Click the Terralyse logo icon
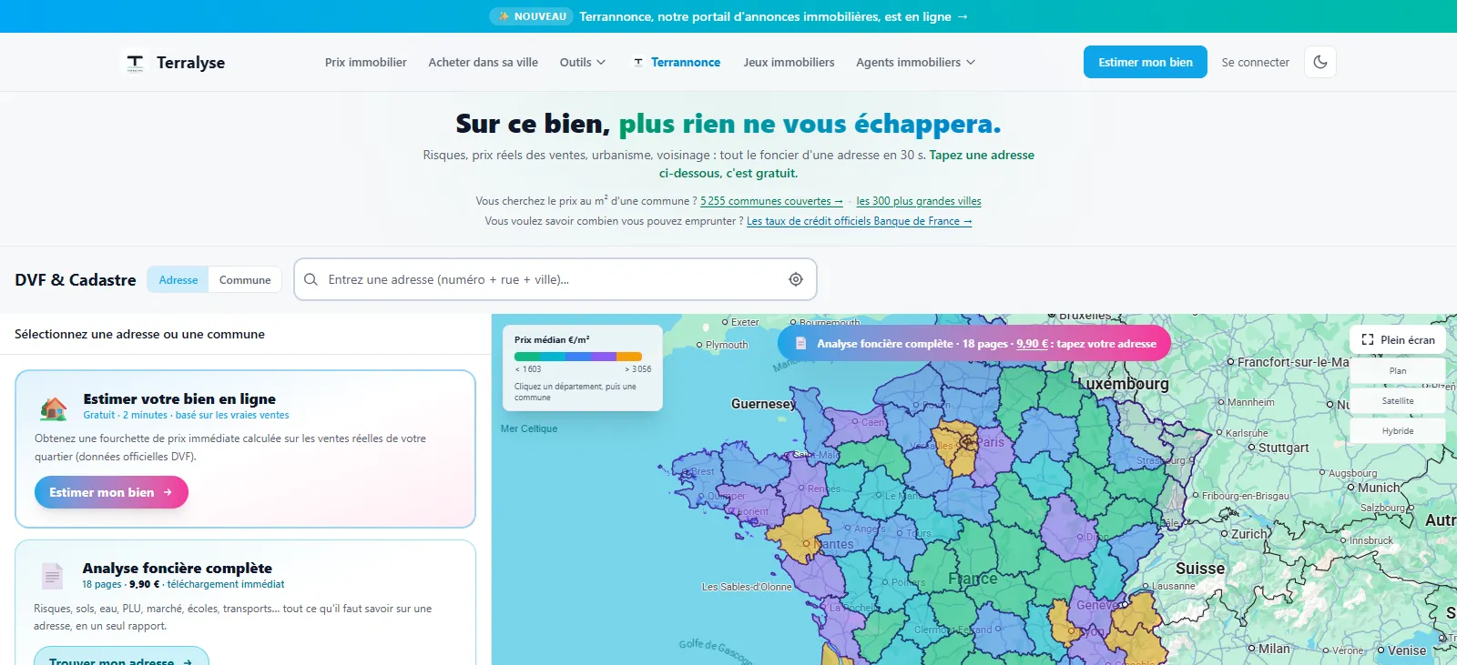Viewport: 1457px width, 665px height. point(135,62)
